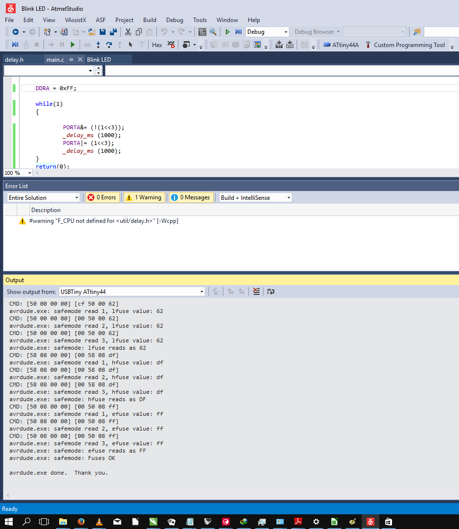Click the Windows Start button
This screenshot has height=529, width=459.
point(9,522)
